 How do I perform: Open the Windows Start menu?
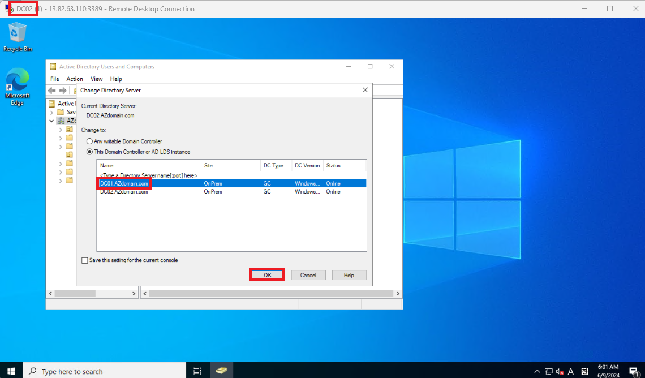11,371
